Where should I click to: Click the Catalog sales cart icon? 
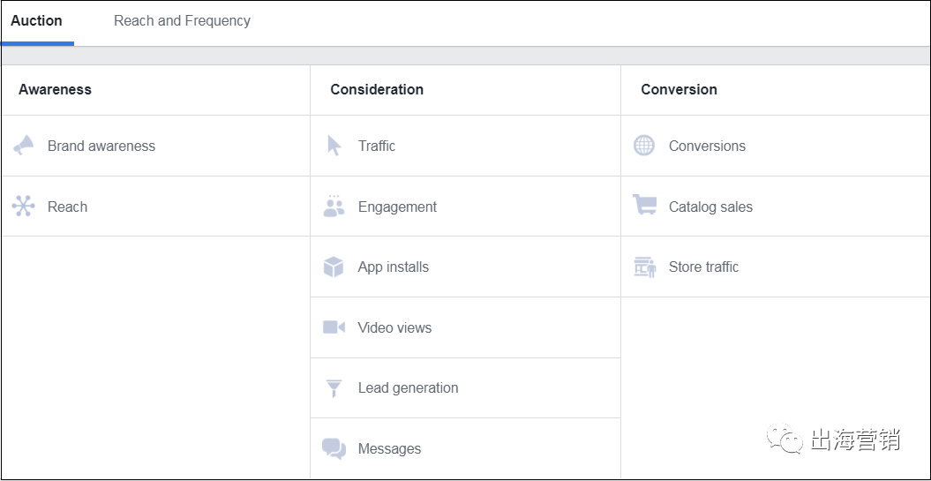[x=644, y=206]
